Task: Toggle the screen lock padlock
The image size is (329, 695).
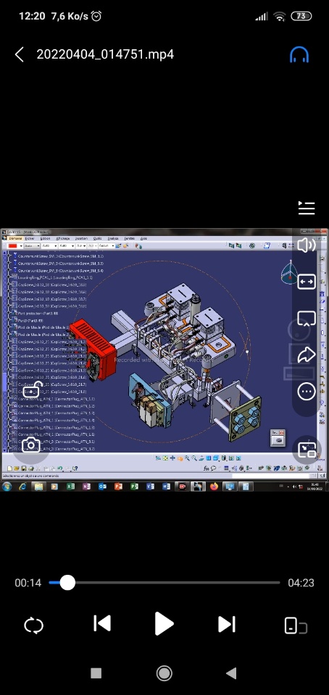Action: [x=31, y=390]
